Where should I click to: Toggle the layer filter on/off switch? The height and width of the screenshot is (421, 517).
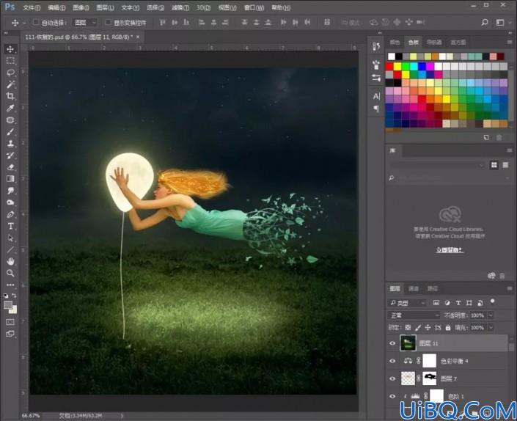(492, 301)
